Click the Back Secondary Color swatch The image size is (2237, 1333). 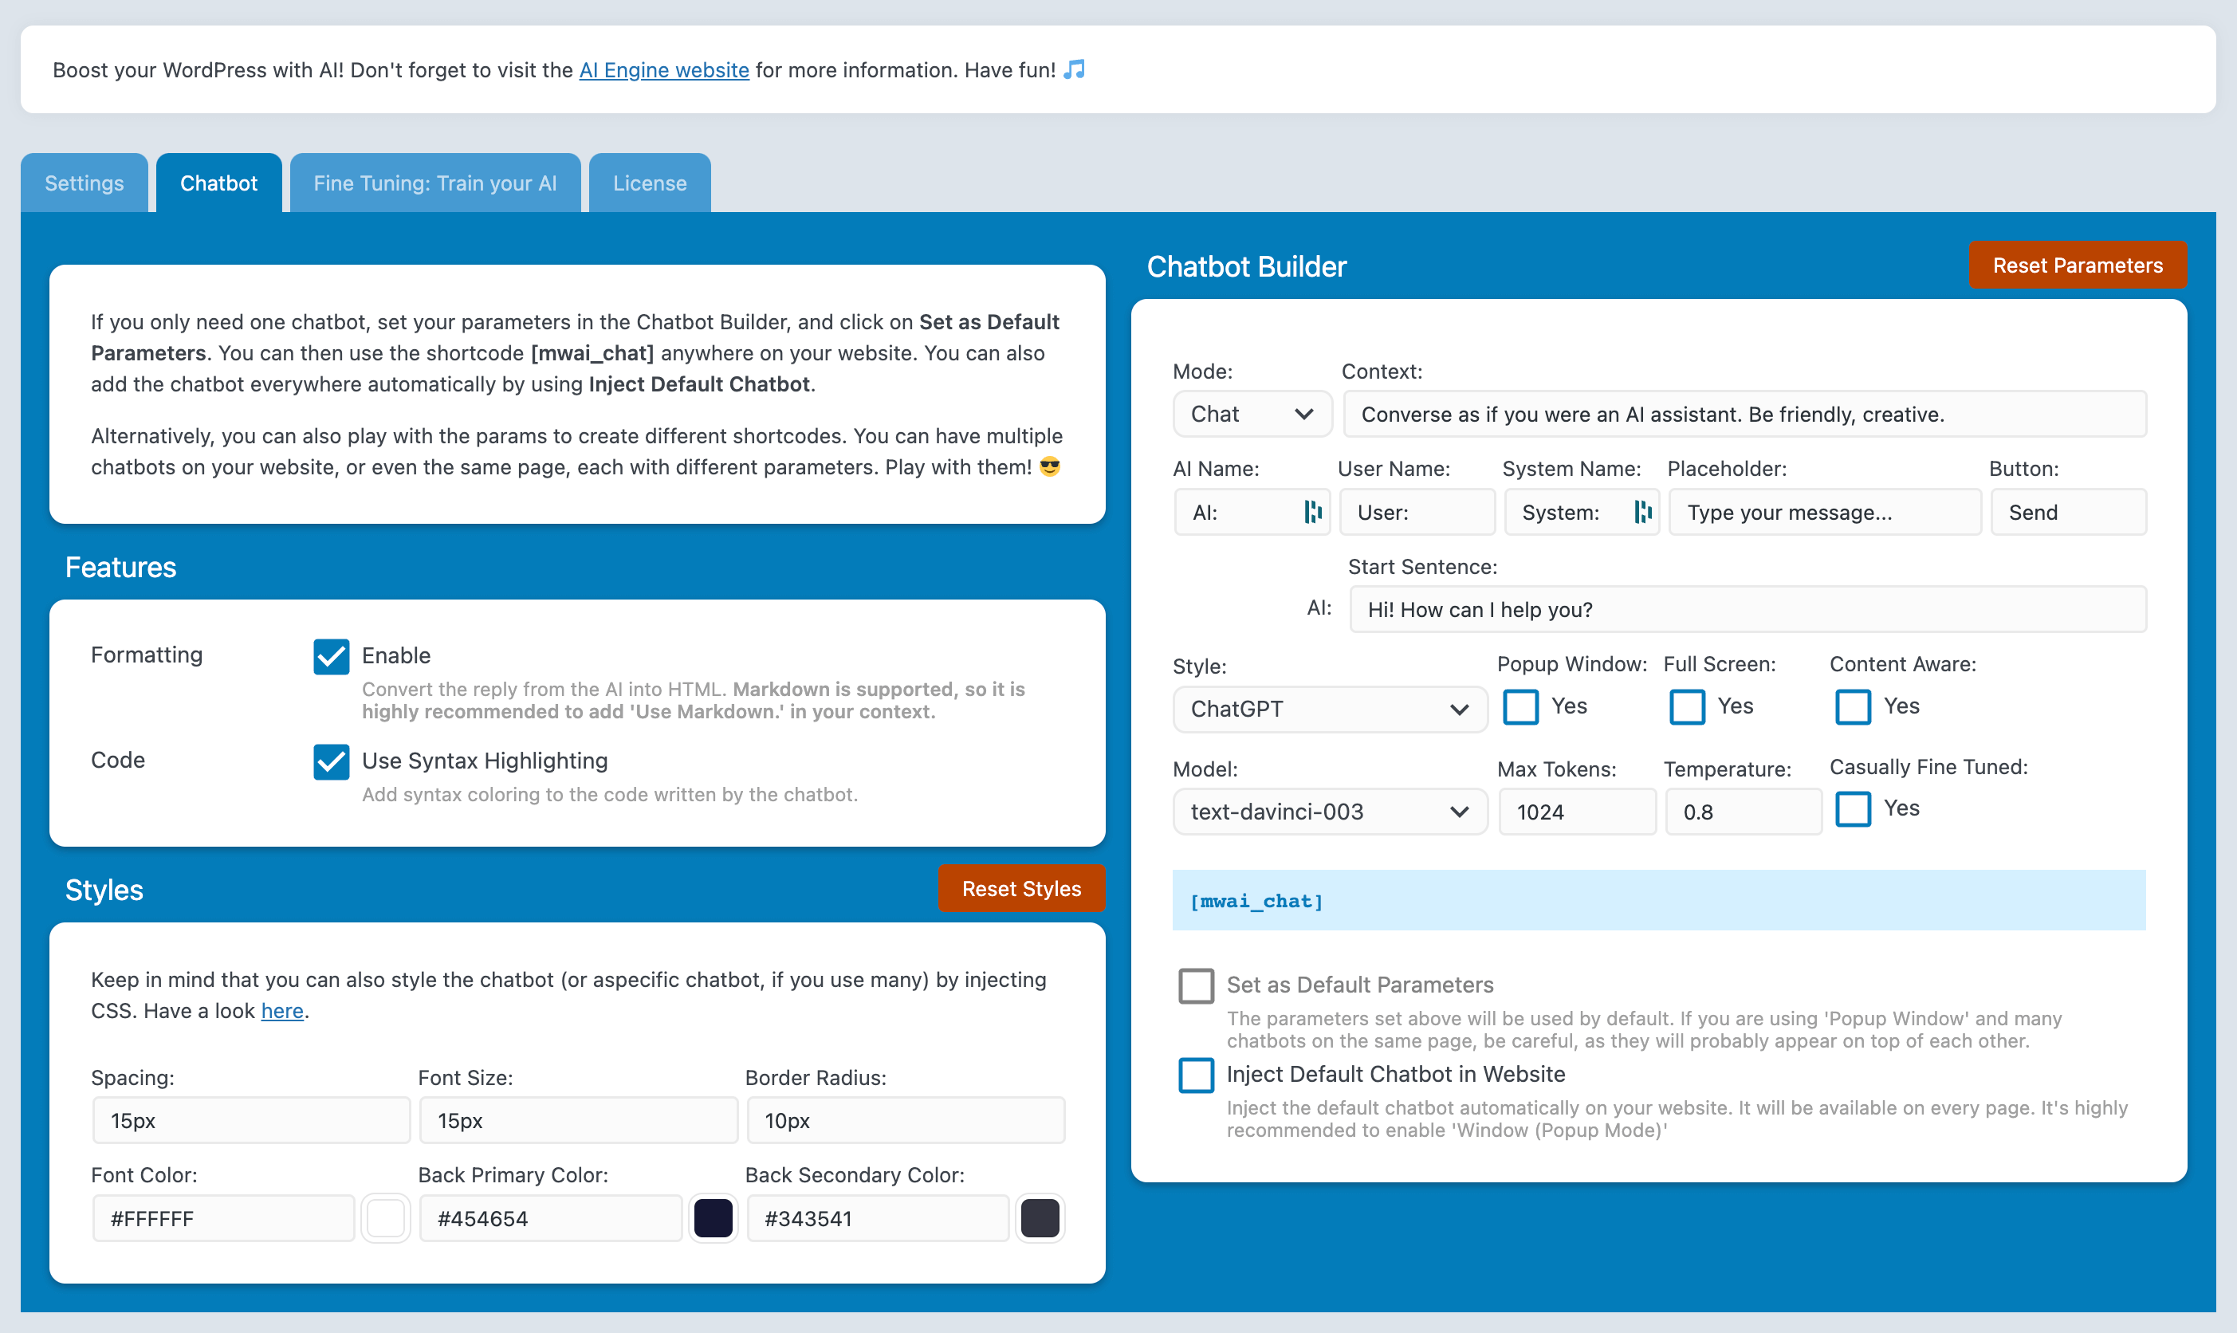(1042, 1219)
